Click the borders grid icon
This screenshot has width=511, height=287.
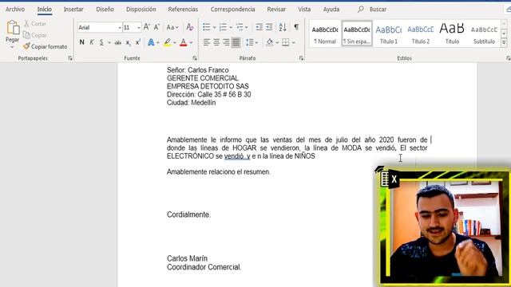click(286, 42)
